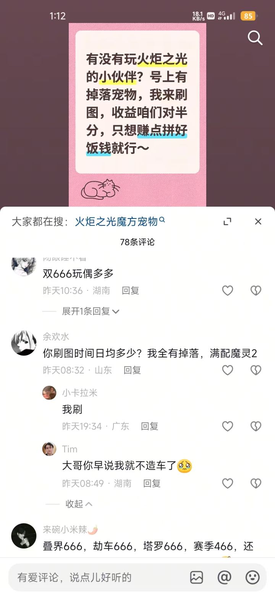Viewport: 275px width, 597px height.
Task: Collapse replies with 收起
Action: (x=79, y=504)
